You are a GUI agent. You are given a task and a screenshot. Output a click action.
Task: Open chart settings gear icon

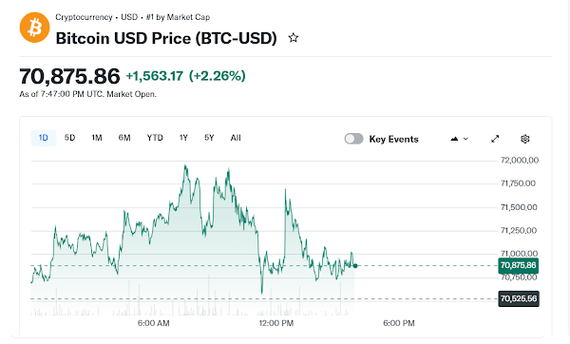pos(525,139)
